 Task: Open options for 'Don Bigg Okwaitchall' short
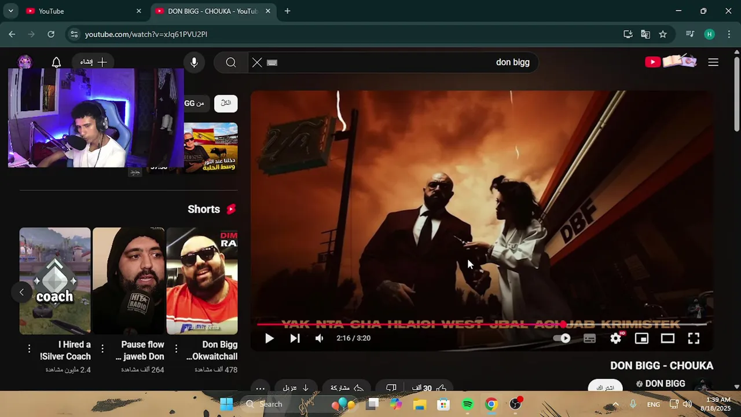click(x=176, y=348)
